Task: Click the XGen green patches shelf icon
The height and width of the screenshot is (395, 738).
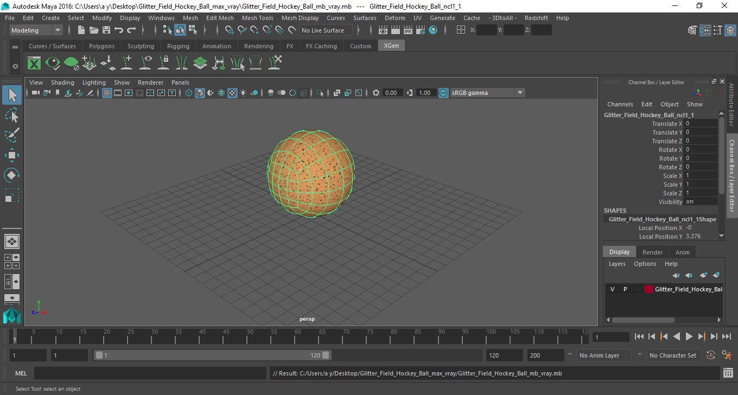Action: (x=200, y=63)
